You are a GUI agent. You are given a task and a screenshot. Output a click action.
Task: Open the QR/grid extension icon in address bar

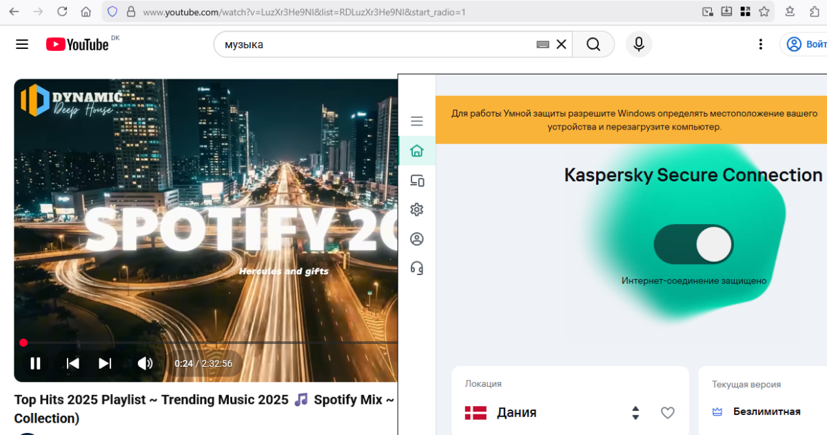click(x=745, y=12)
